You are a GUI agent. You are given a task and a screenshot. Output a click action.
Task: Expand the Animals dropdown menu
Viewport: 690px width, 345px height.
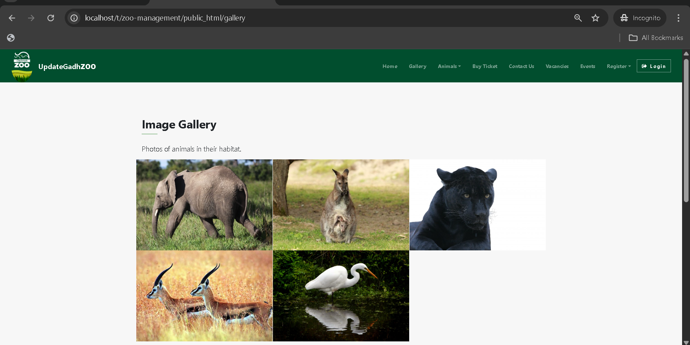point(449,66)
